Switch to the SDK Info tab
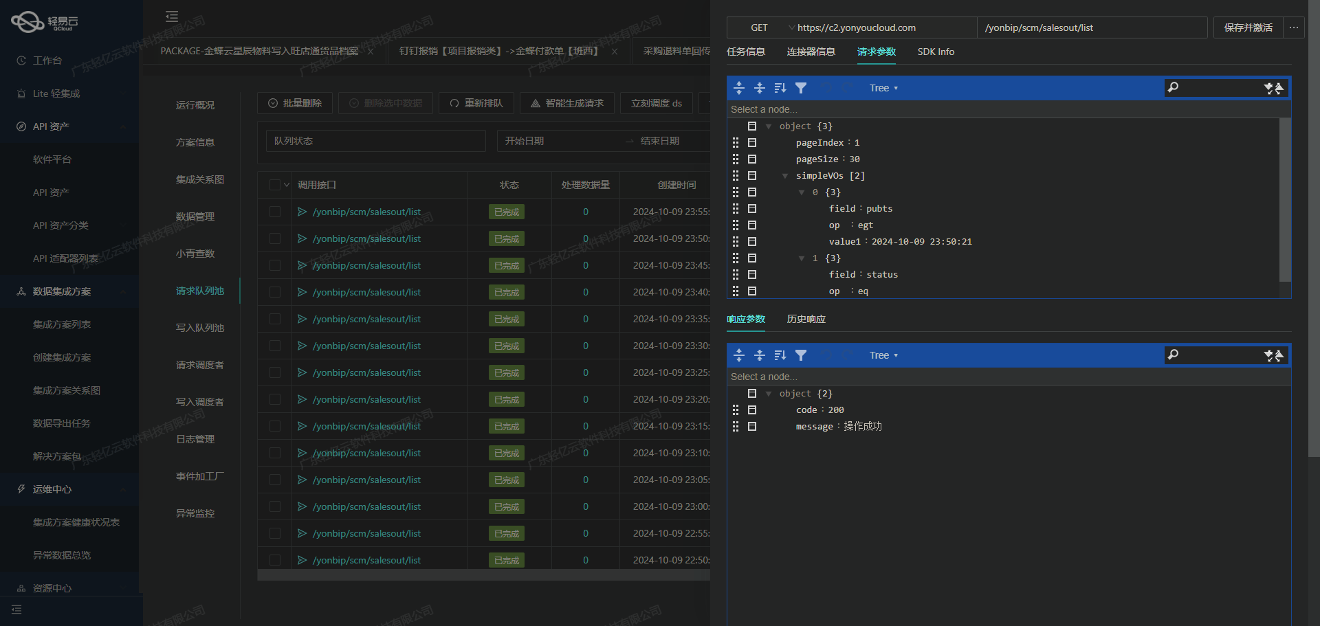Screen dimensions: 1320x626 tap(936, 52)
